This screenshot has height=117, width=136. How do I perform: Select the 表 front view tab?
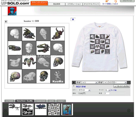click(73, 19)
